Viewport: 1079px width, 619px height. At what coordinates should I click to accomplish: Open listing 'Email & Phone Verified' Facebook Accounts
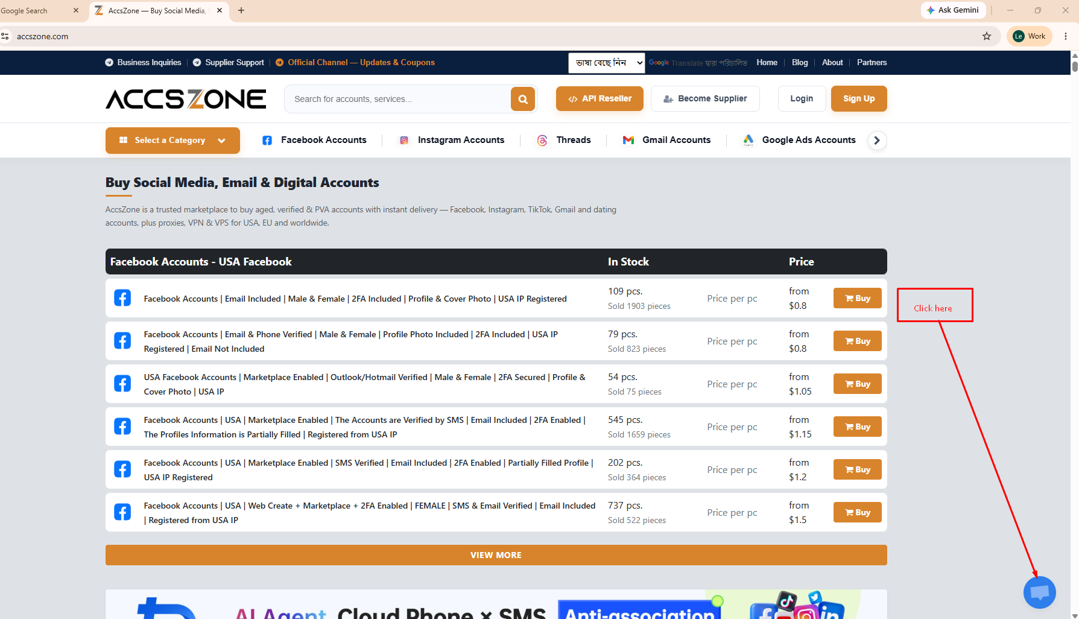click(x=351, y=341)
